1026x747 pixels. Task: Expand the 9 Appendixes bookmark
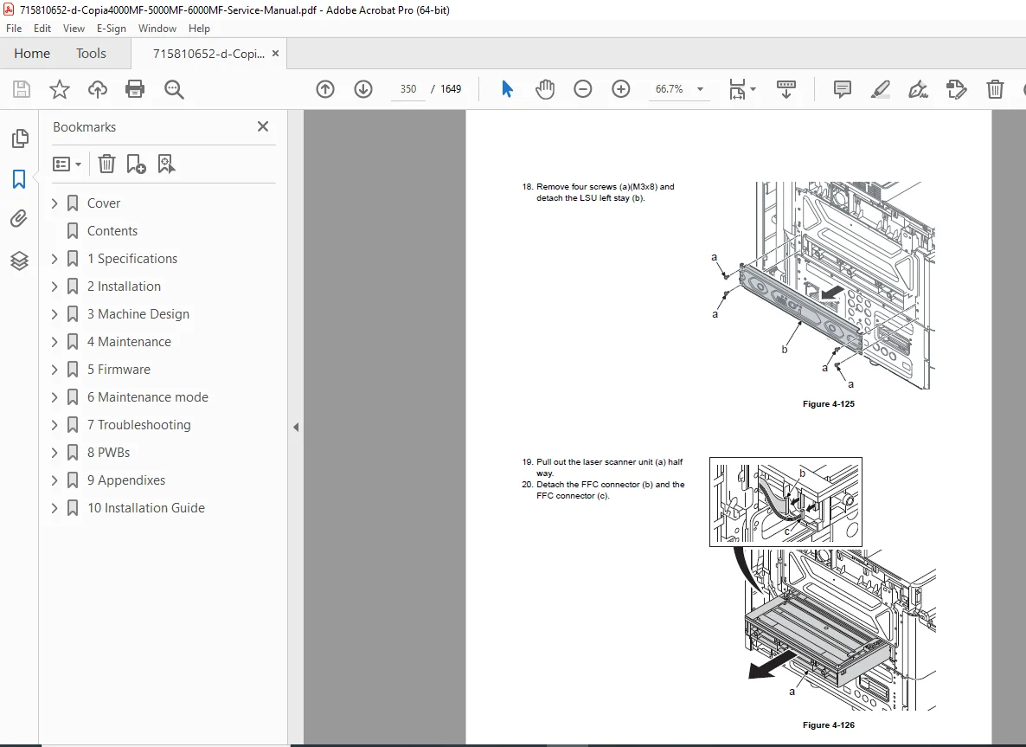(x=55, y=480)
